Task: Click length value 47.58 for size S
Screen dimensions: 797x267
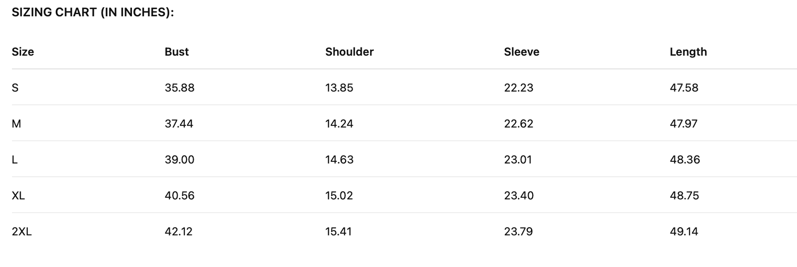Action: click(684, 88)
